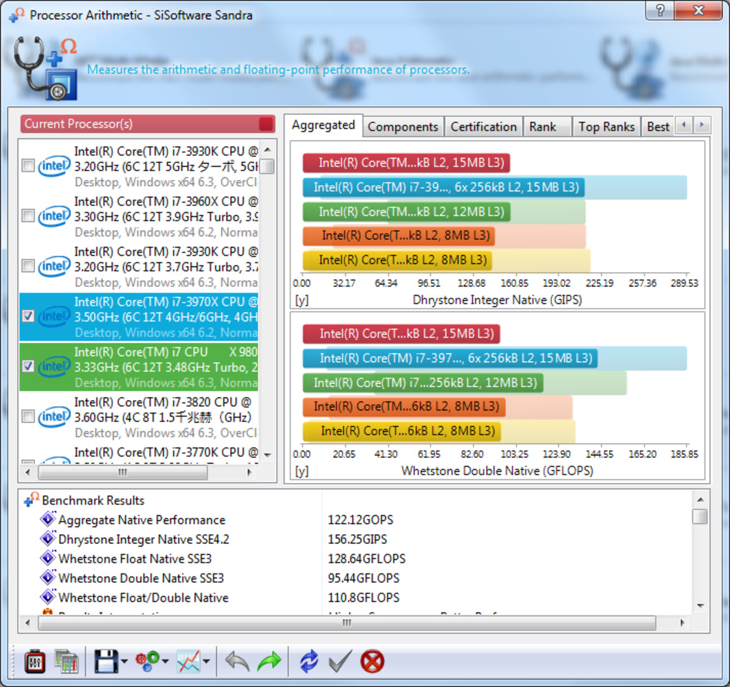Click the 122.12GOPS result value
Screen dimensions: 730x687
[x=361, y=520]
